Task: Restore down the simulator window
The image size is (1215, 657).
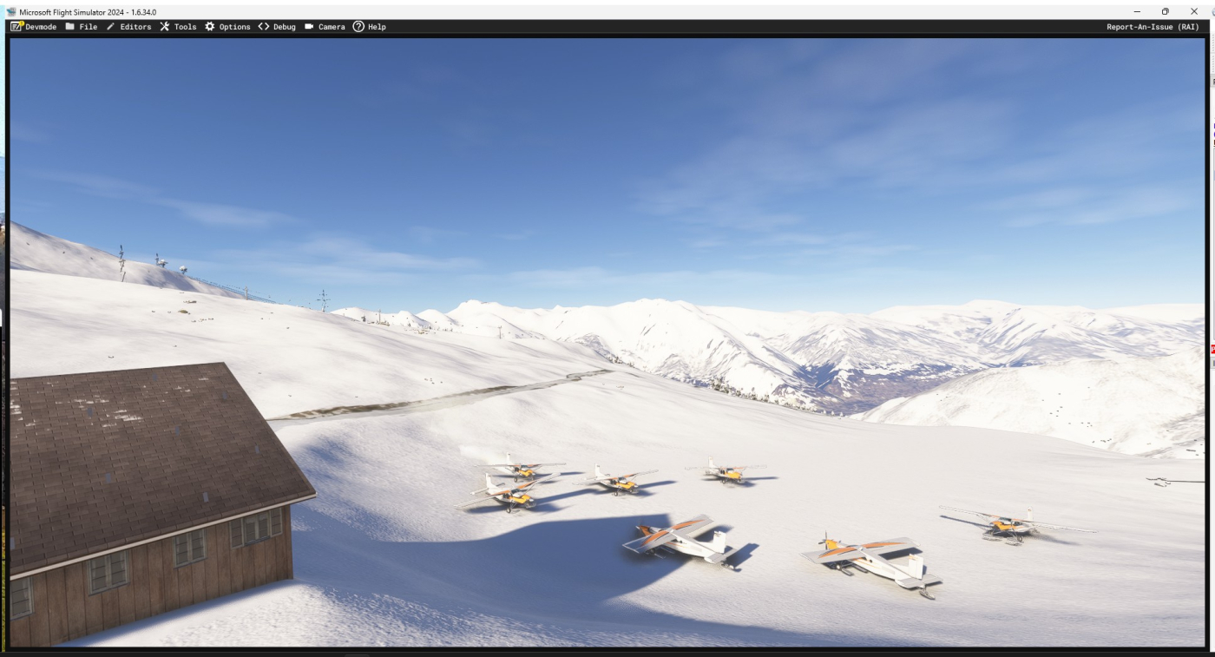Action: [x=1165, y=11]
